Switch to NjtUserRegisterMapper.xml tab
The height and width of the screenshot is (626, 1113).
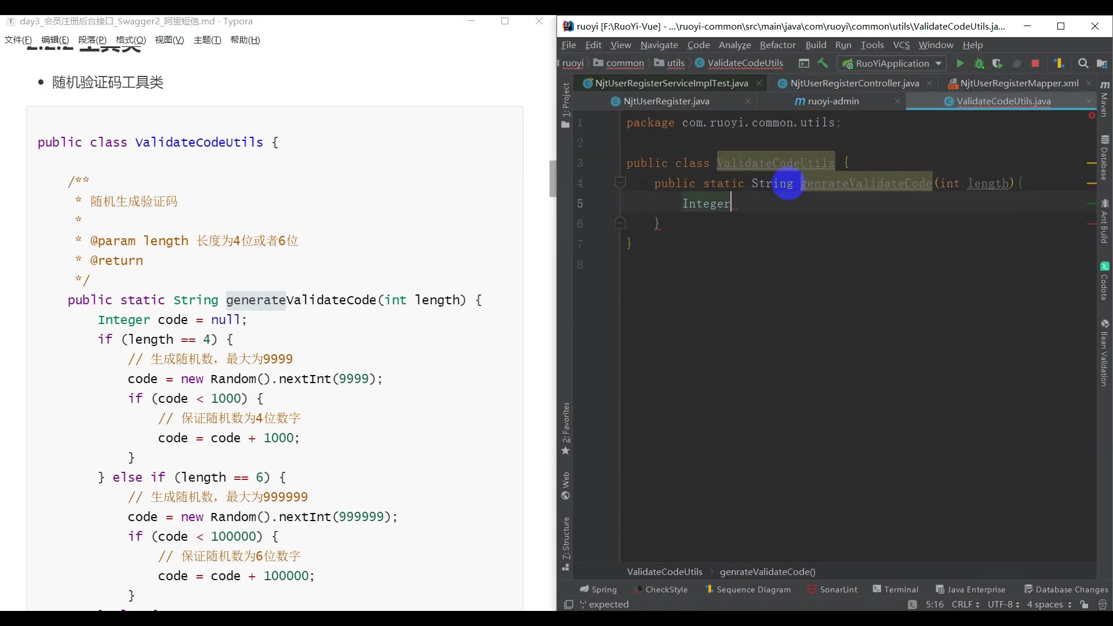point(1019,83)
